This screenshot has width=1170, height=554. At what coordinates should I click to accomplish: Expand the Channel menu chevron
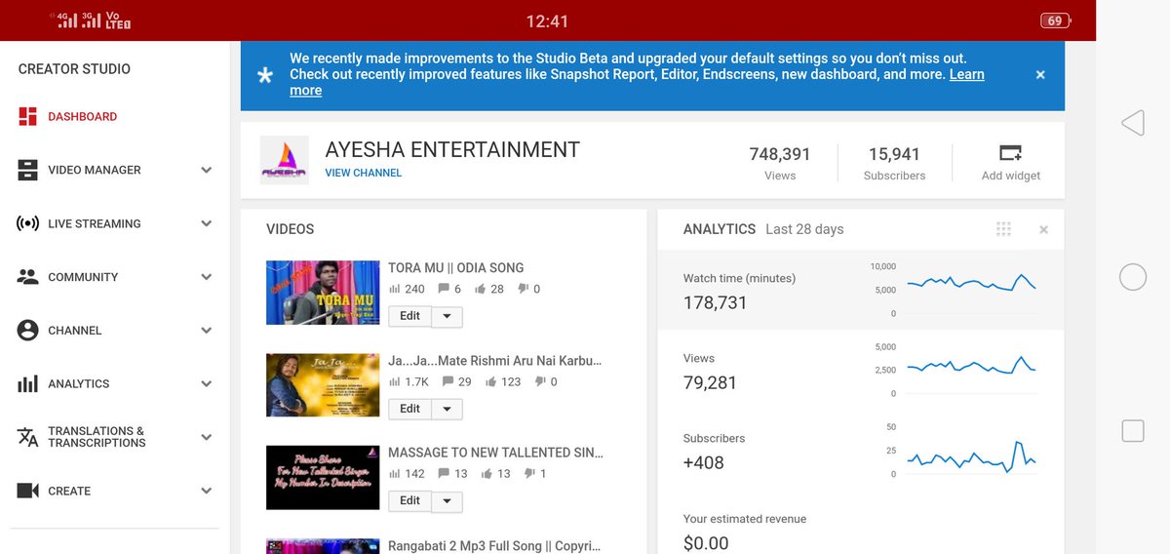pyautogui.click(x=207, y=331)
